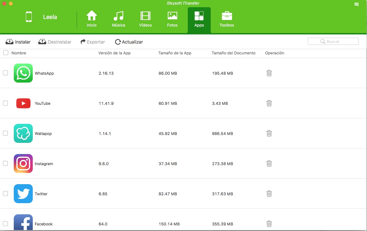Toggle the select-all checkbox beside Nombre
Viewport: 367px width, 231px height.
pyautogui.click(x=6, y=53)
